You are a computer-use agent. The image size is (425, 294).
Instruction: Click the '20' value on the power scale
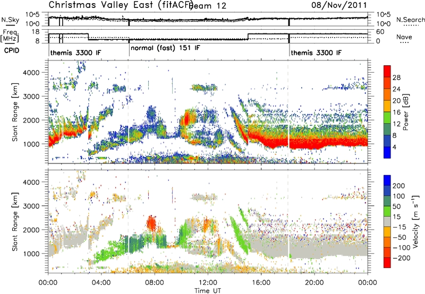point(396,101)
